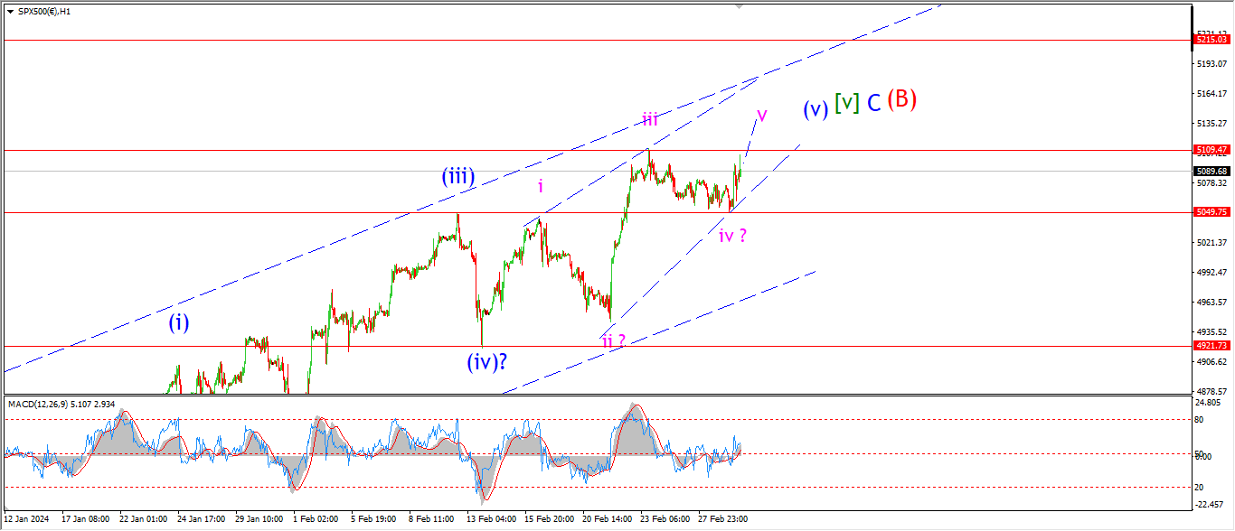Click the blue C wave label
This screenshot has width=1235, height=531.
[x=873, y=103]
